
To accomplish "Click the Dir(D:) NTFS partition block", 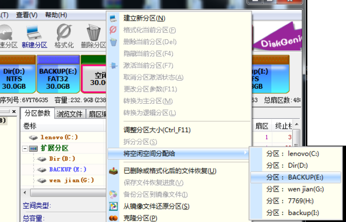I will (17, 74).
